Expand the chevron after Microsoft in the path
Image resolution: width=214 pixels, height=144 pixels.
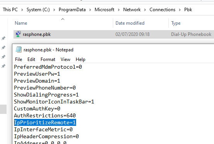[119, 10]
